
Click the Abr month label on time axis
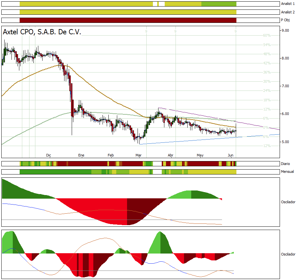171,155
